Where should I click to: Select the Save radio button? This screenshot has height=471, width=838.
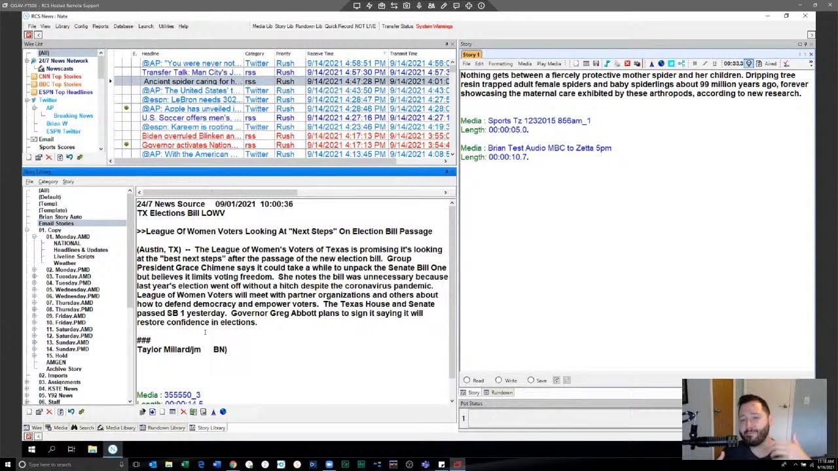531,380
